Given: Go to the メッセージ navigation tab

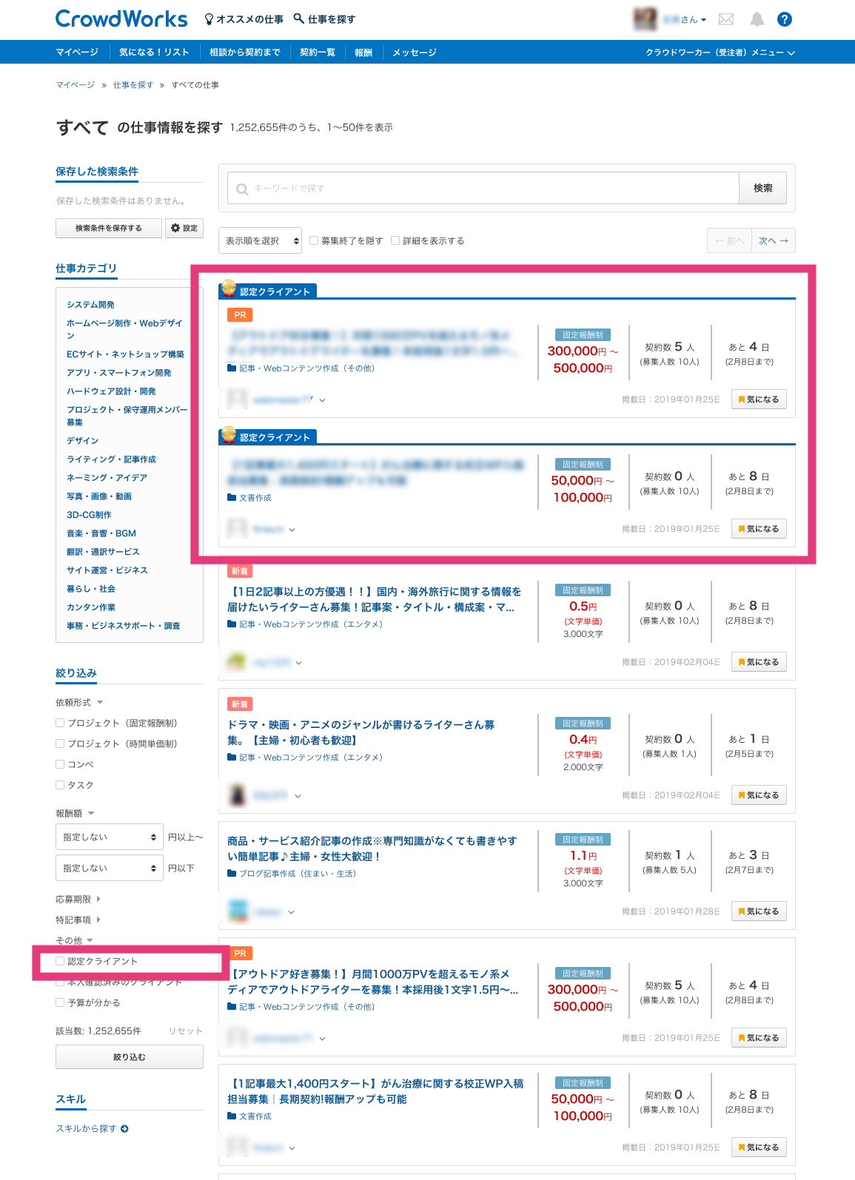Looking at the screenshot, I should tap(414, 53).
